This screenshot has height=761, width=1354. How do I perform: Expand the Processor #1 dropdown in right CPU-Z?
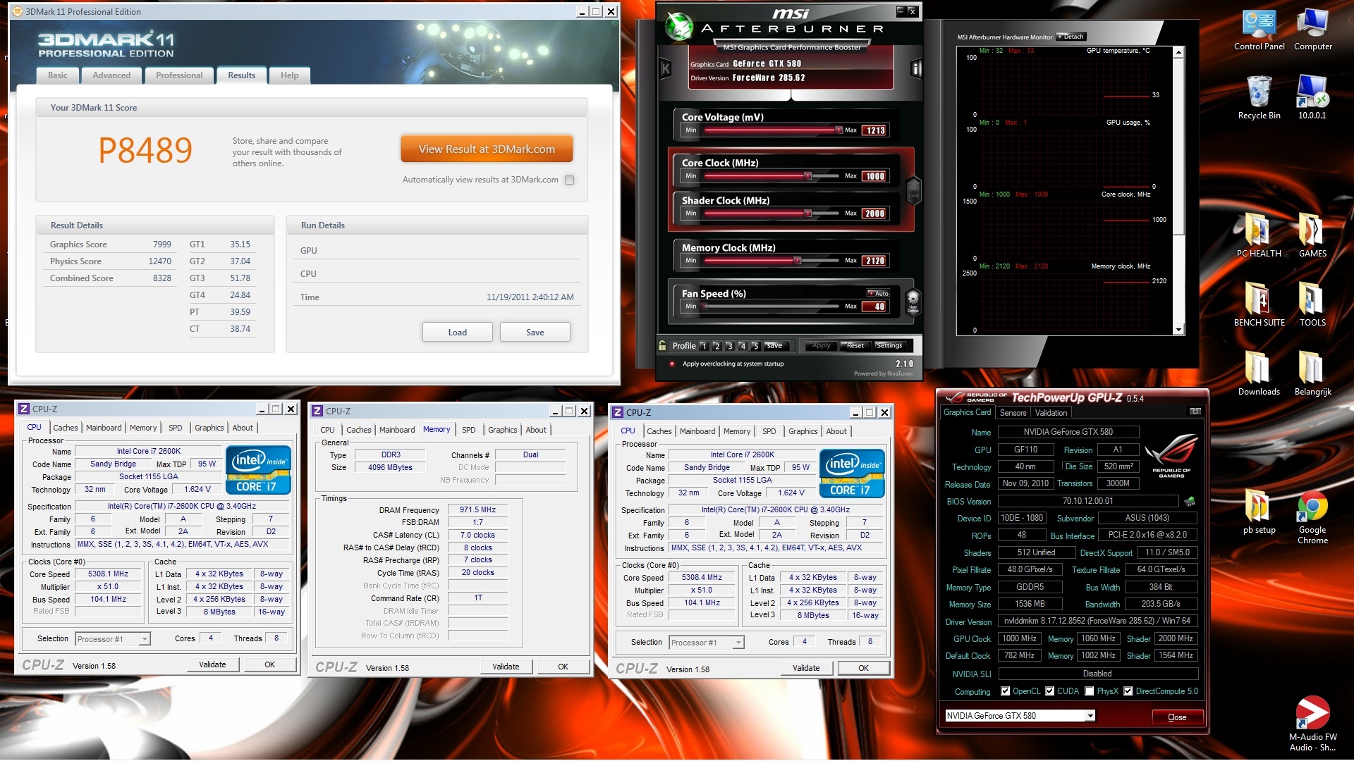point(738,643)
